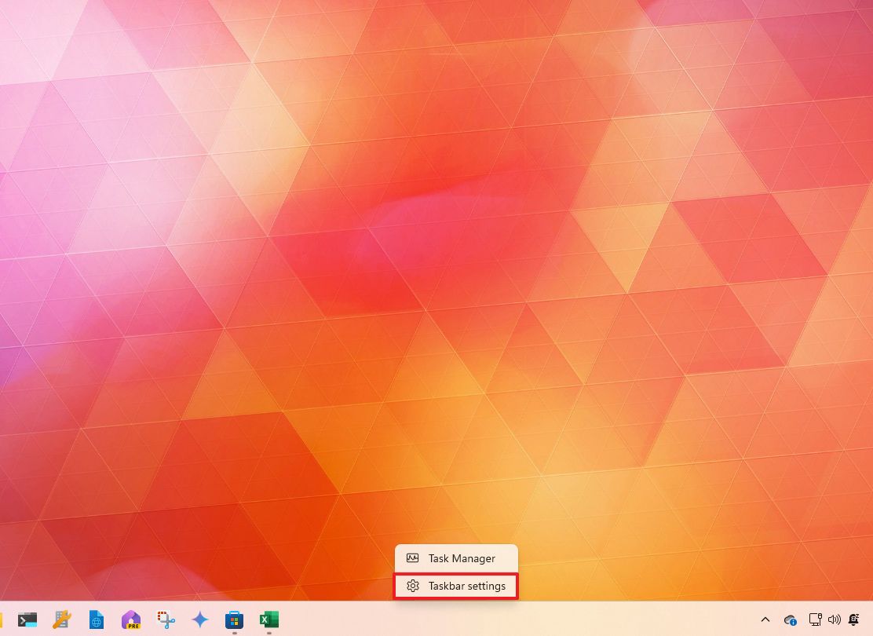The width and height of the screenshot is (873, 636).
Task: Open network settings from the tray icon
Action: point(815,620)
